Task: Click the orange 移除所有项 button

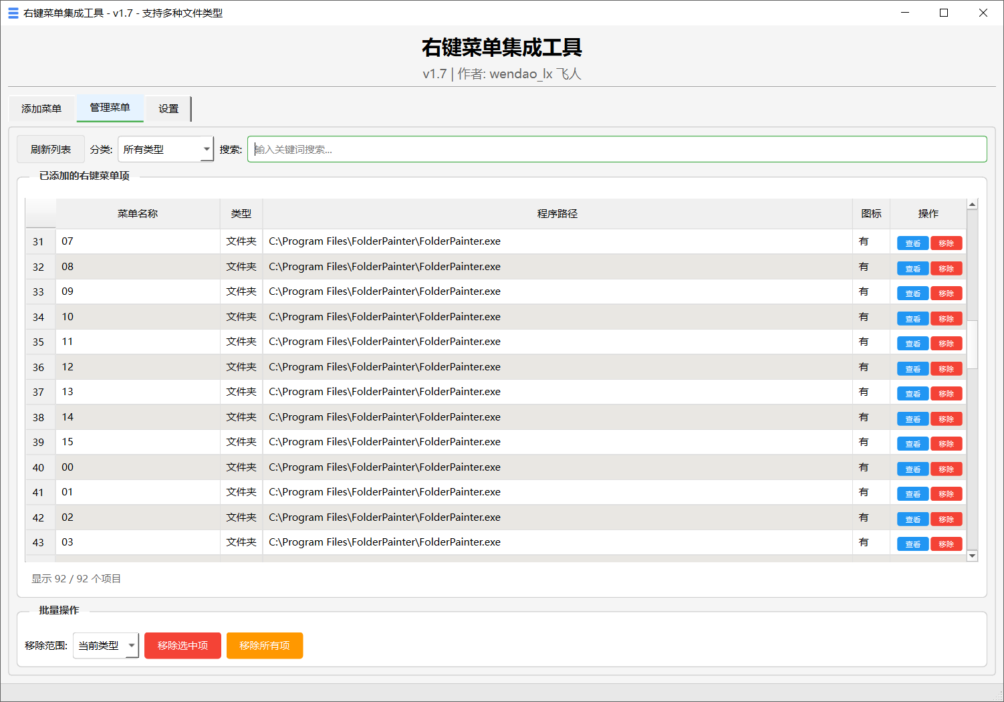Action: point(265,645)
